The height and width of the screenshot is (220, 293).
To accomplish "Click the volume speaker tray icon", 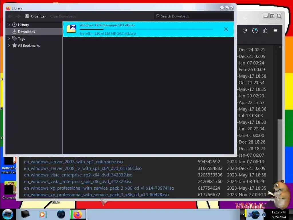I will 264,214.
